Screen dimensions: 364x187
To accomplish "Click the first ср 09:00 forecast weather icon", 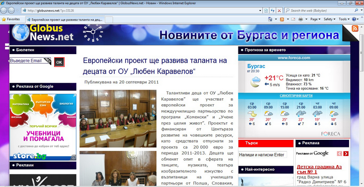I will coord(268,114).
